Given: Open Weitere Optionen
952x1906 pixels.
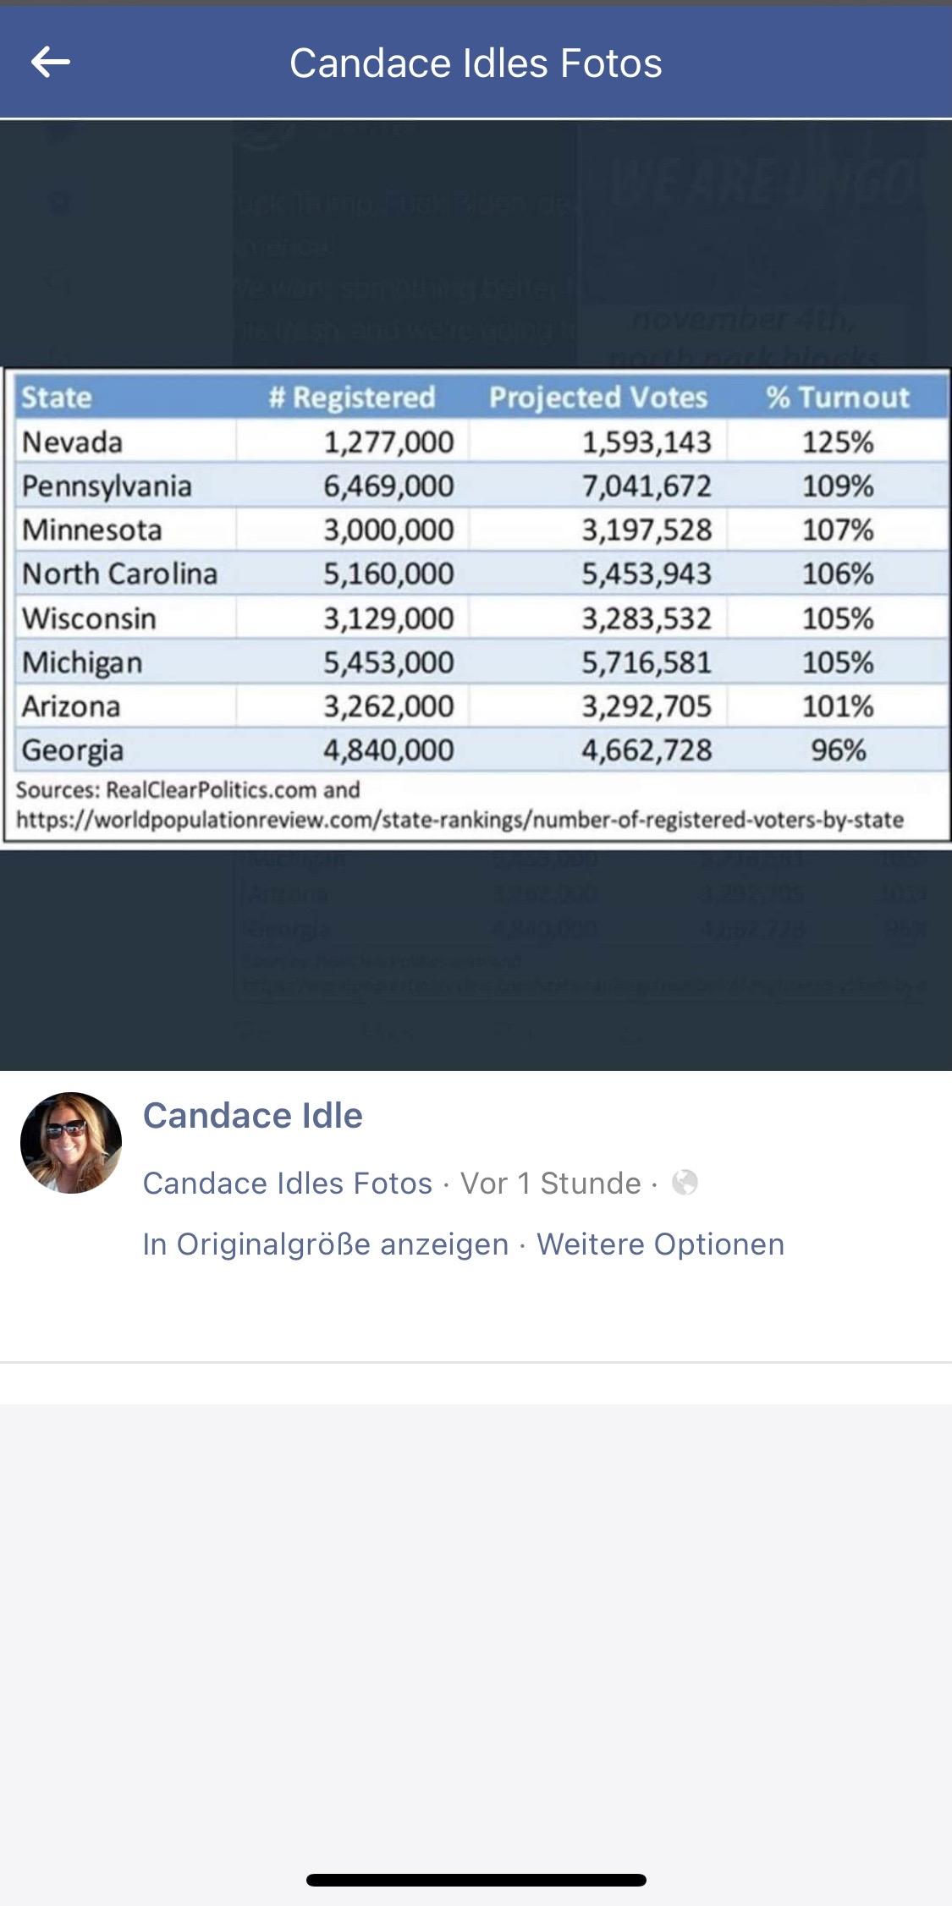Looking at the screenshot, I should tap(660, 1244).
